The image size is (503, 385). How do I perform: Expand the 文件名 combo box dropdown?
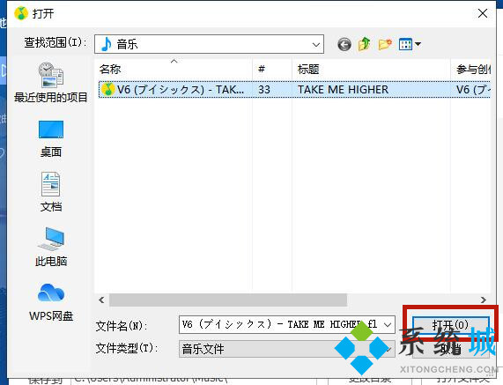click(x=388, y=325)
